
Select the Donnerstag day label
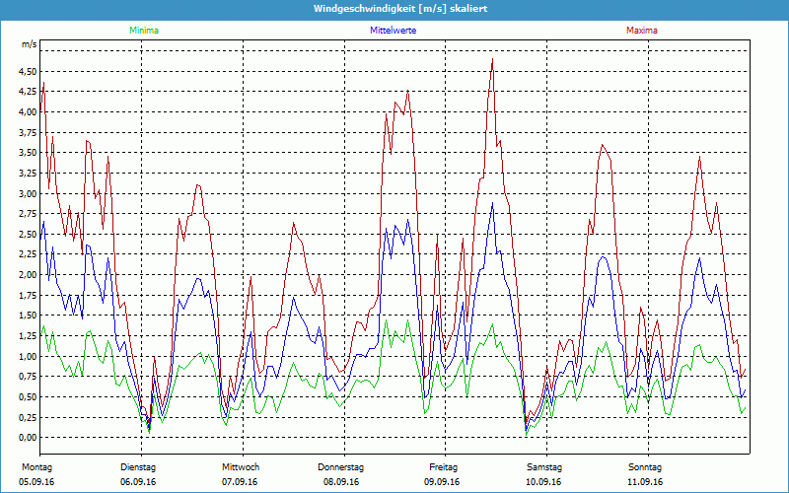click(340, 467)
